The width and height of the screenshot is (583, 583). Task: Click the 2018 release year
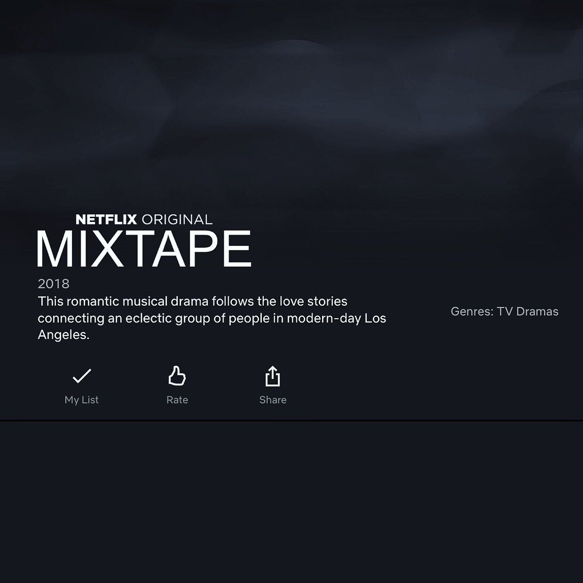coord(53,284)
